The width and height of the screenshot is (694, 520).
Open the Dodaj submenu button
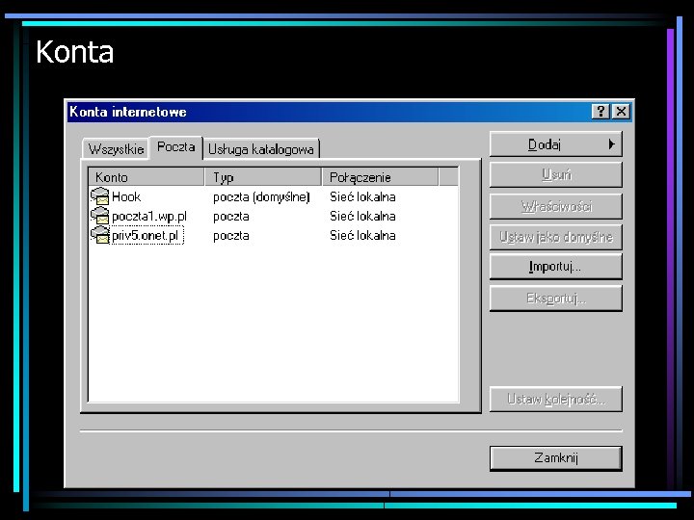556,144
